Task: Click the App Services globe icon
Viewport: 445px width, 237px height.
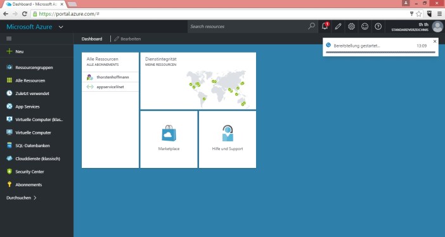Action: pyautogui.click(x=10, y=106)
